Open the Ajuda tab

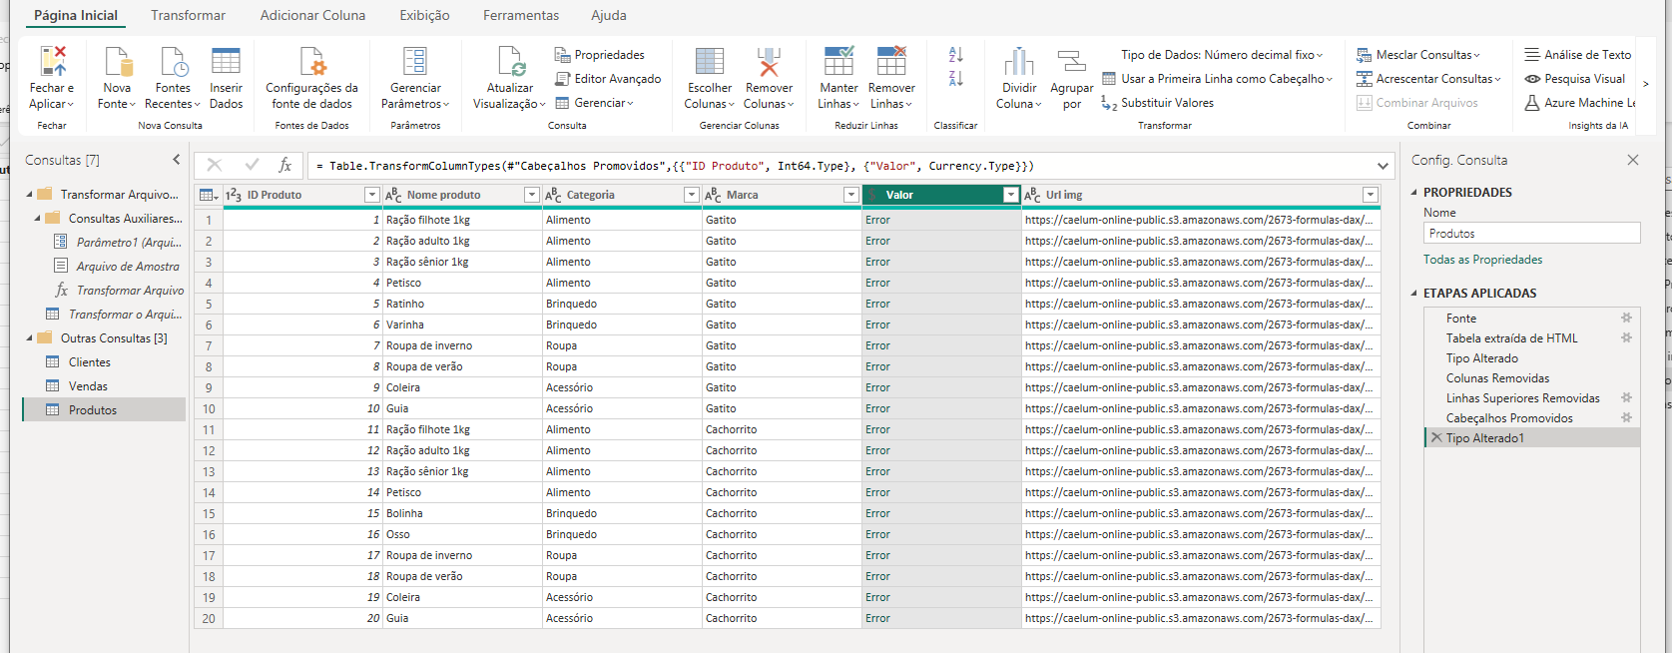[609, 15]
